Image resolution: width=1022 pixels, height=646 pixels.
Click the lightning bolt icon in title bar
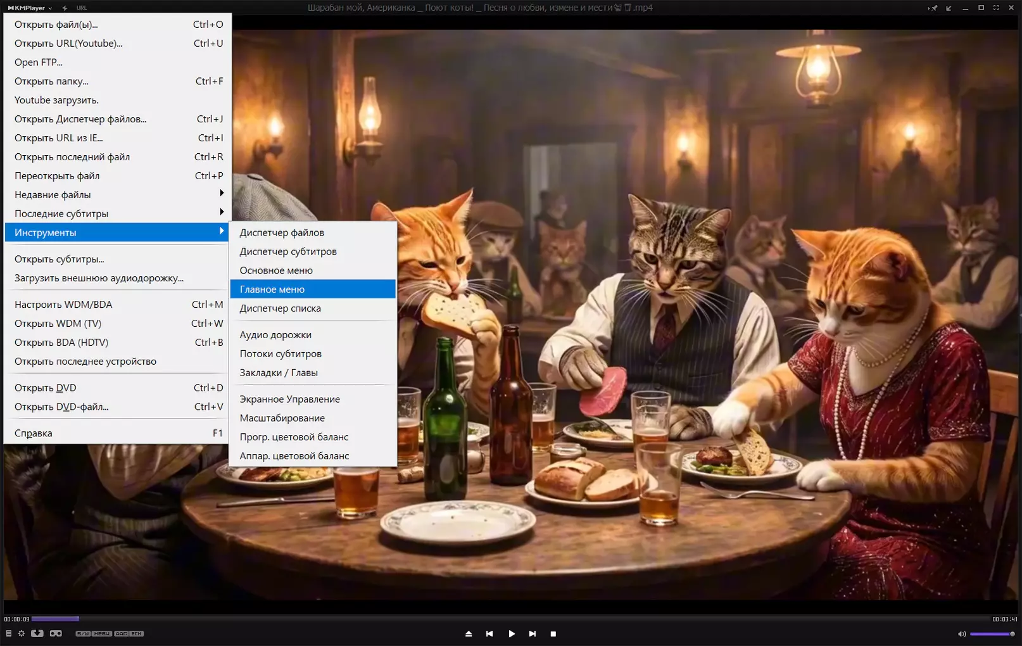[65, 8]
